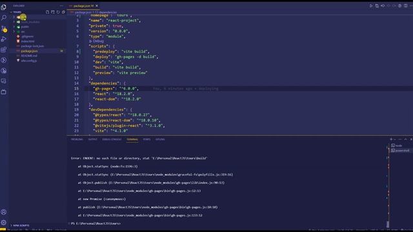Open editor more actions ellipsis

[411, 6]
